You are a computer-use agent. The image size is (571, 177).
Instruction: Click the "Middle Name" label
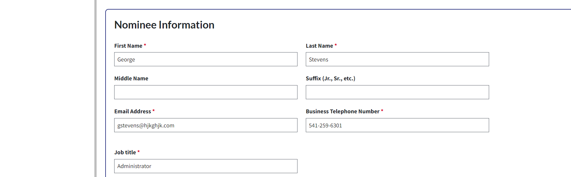click(131, 78)
